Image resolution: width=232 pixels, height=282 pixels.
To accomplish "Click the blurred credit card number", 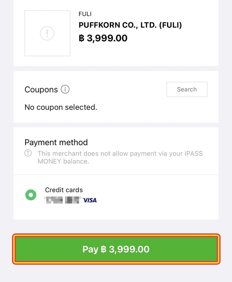I will coord(62,200).
